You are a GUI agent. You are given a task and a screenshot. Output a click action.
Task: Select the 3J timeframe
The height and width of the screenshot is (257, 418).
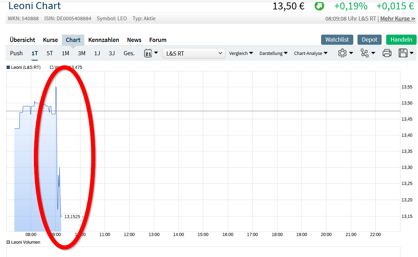pos(112,53)
